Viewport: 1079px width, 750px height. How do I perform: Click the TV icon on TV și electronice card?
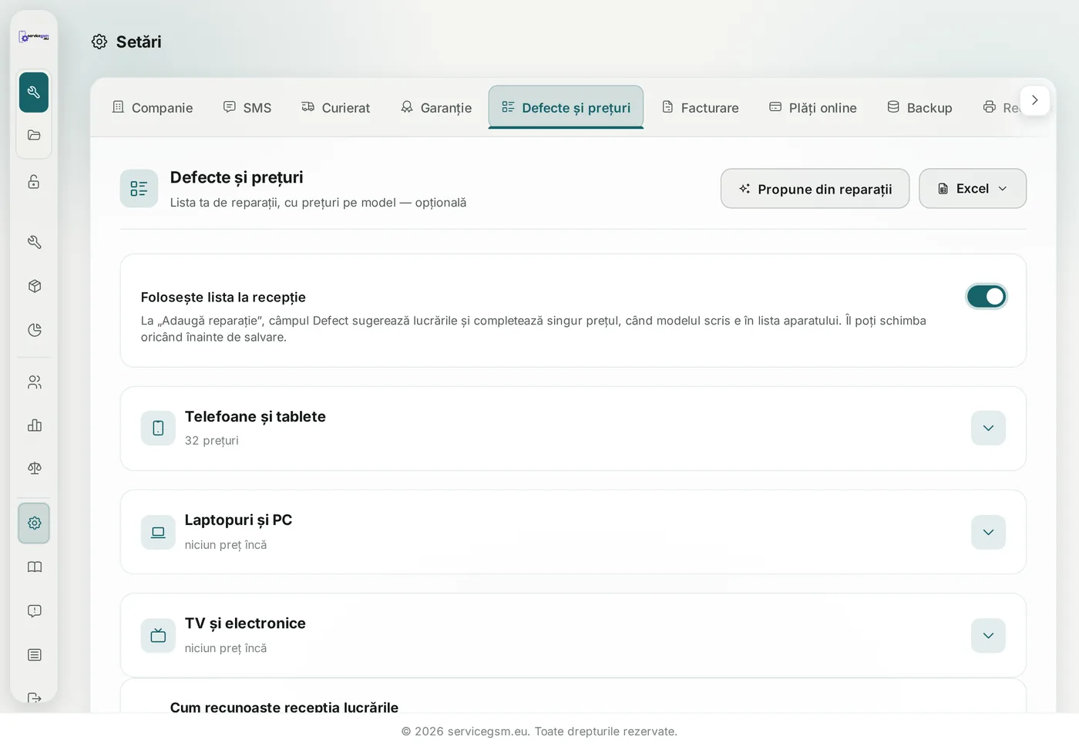click(158, 635)
